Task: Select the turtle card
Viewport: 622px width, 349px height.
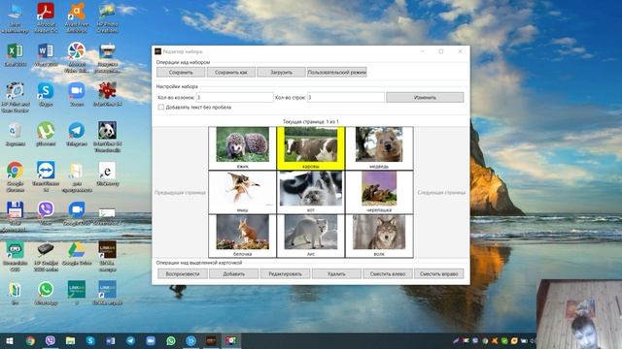Action: tap(379, 192)
